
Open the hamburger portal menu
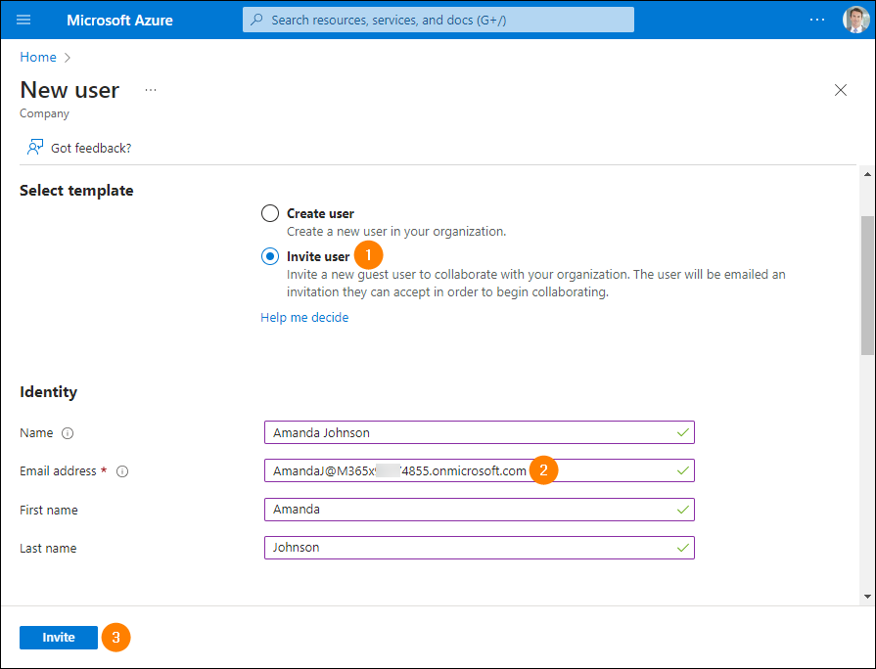23,21
